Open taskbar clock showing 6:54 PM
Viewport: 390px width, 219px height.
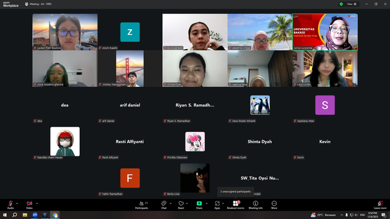click(372, 215)
